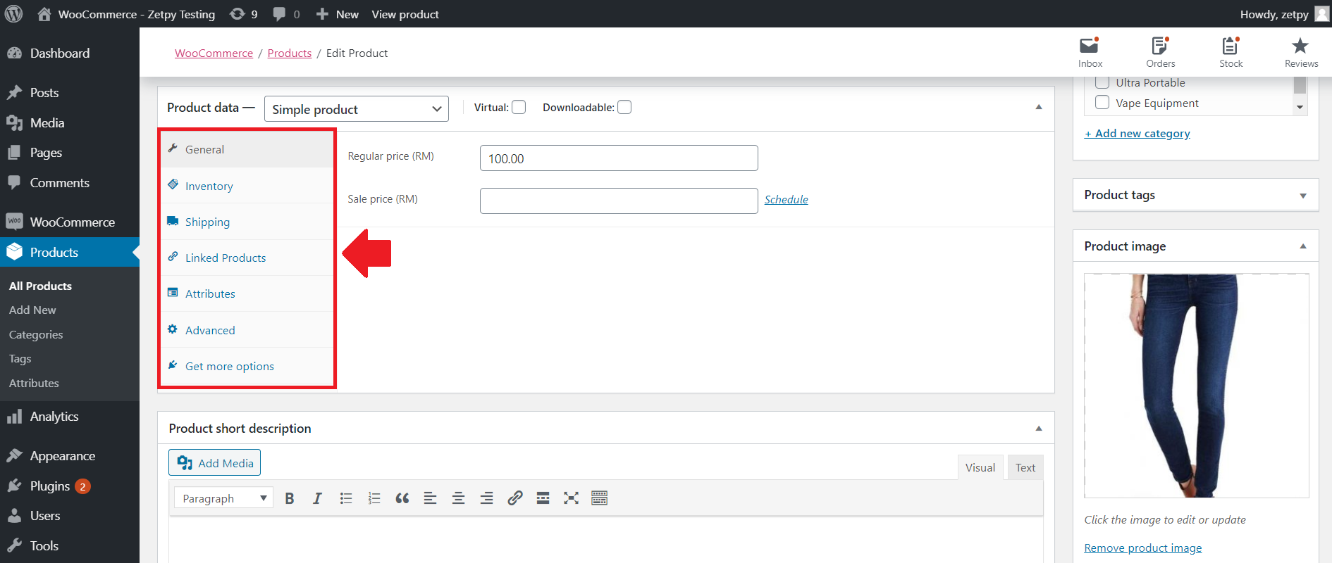1332x563 pixels.
Task: Insert a numbered list
Action: coord(374,498)
